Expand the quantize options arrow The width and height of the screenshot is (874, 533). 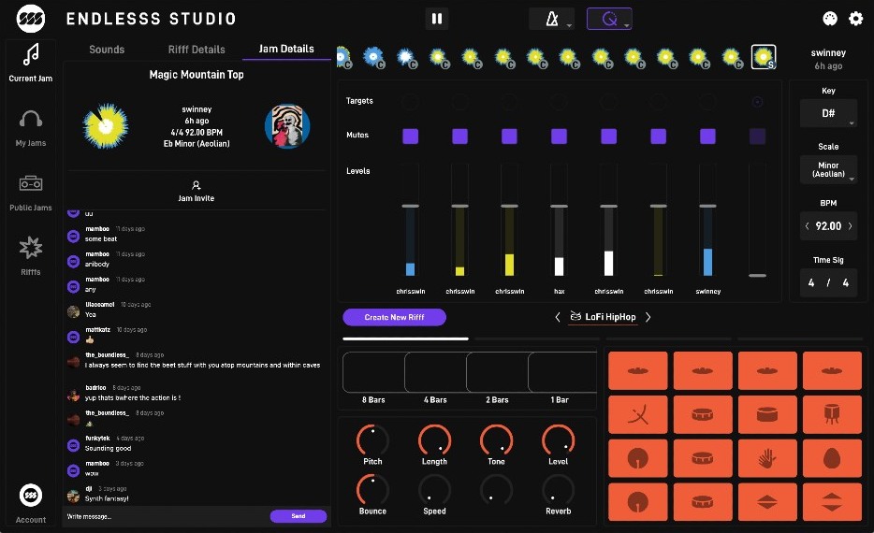[x=627, y=25]
